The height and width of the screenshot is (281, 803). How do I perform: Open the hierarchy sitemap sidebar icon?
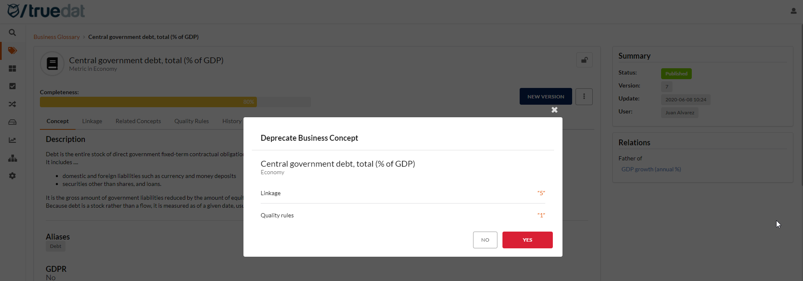click(x=12, y=158)
